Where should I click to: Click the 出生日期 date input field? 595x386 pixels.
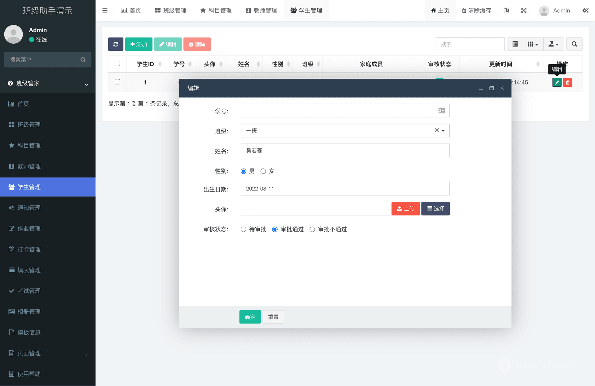pyautogui.click(x=345, y=189)
